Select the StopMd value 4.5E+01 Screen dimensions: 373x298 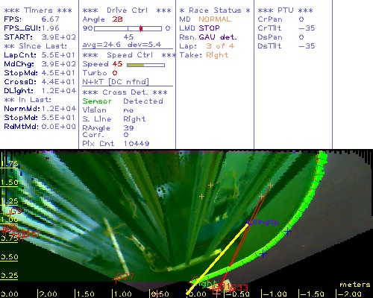click(58, 73)
